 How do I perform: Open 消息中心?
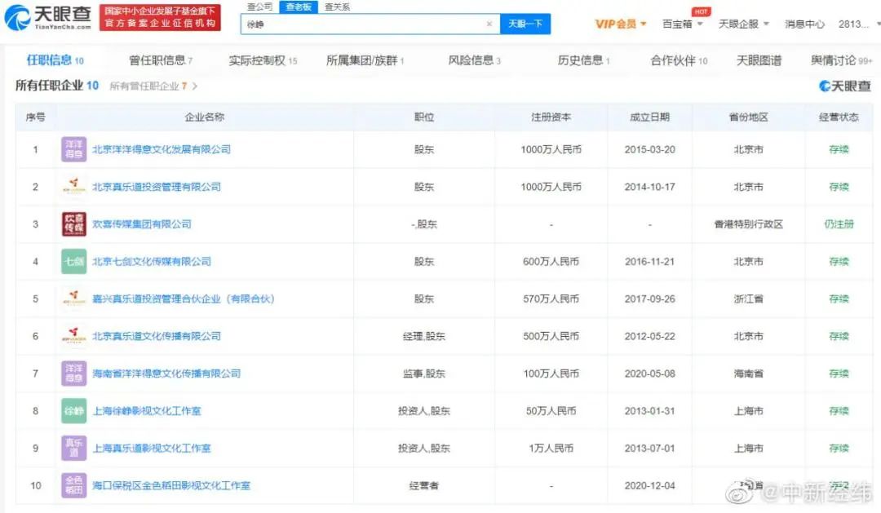click(804, 24)
